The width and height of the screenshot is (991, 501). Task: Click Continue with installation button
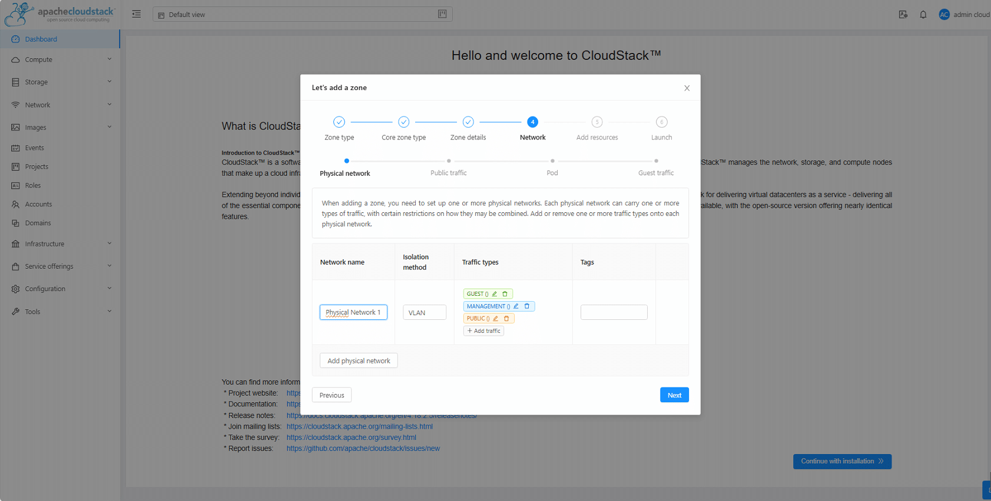point(842,462)
